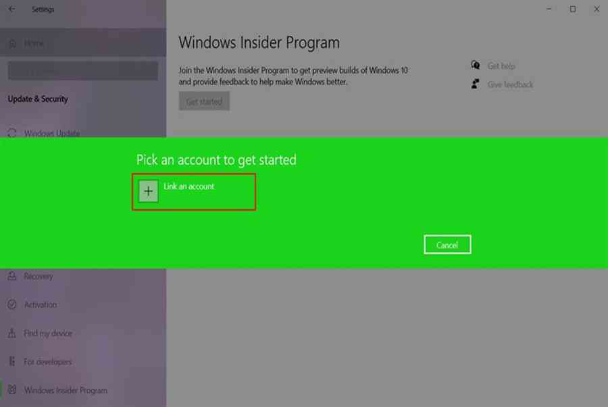This screenshot has width=608, height=407.
Task: Open the Find my device page
Action: (48, 333)
